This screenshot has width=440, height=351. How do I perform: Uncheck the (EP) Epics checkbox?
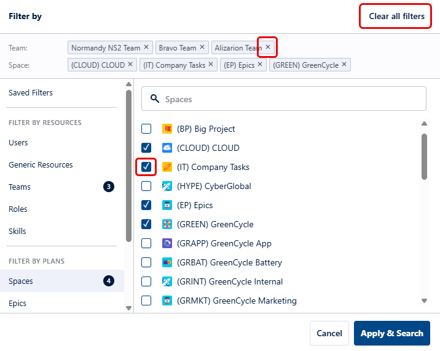[146, 205]
